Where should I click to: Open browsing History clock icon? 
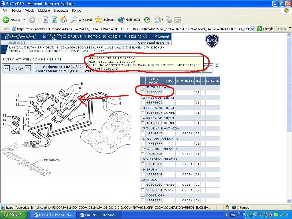147,20
